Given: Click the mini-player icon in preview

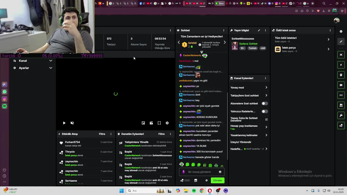Looking at the screenshot, I should (x=143, y=123).
